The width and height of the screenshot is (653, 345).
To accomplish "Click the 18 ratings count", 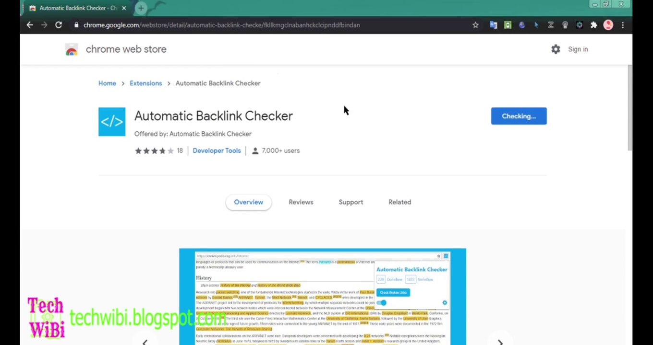I will coord(180,150).
